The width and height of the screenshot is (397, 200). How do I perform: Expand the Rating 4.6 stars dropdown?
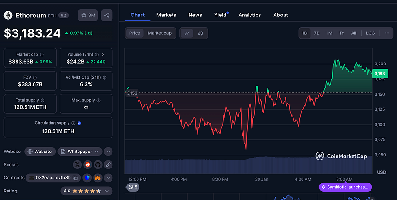(87, 191)
